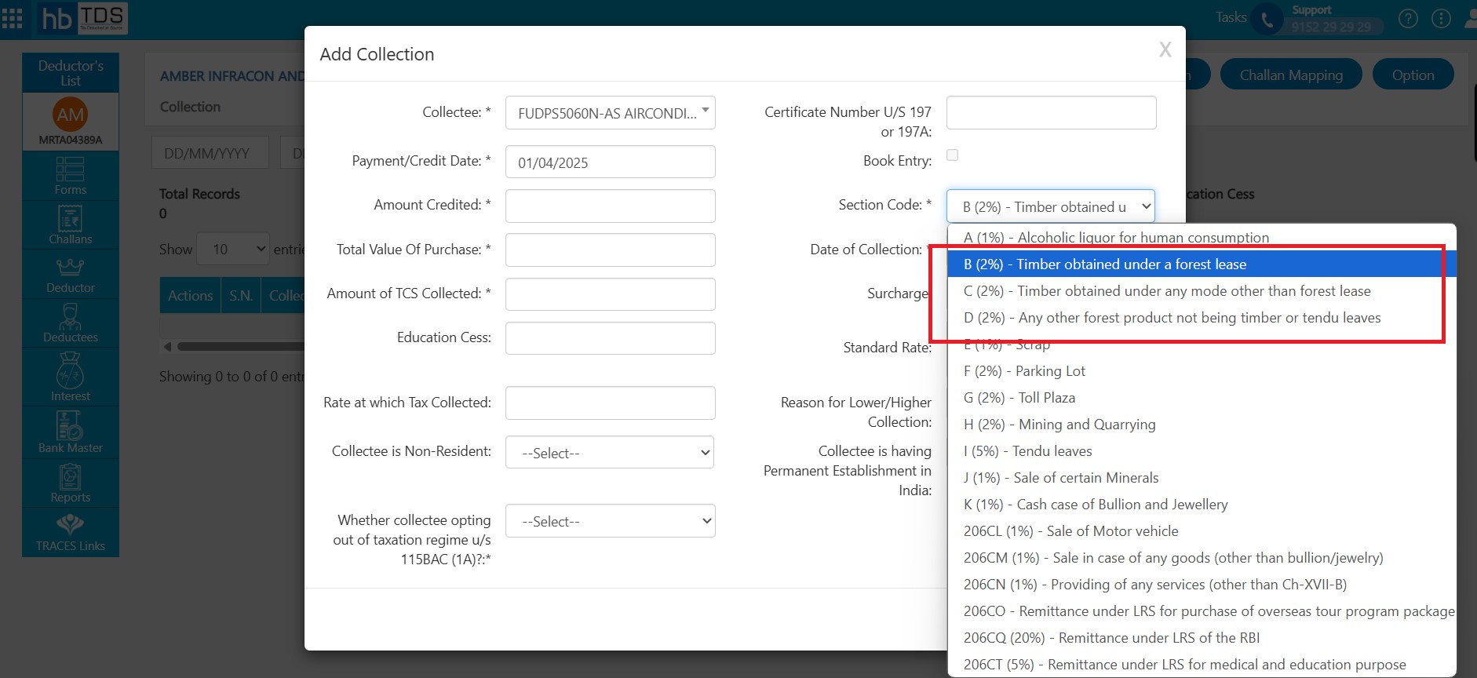Click the Rate at which Tax Collected field

(x=611, y=403)
